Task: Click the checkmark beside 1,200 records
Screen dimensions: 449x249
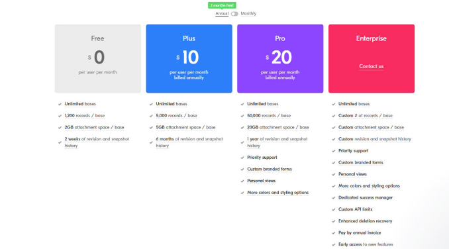Action: [x=60, y=116]
